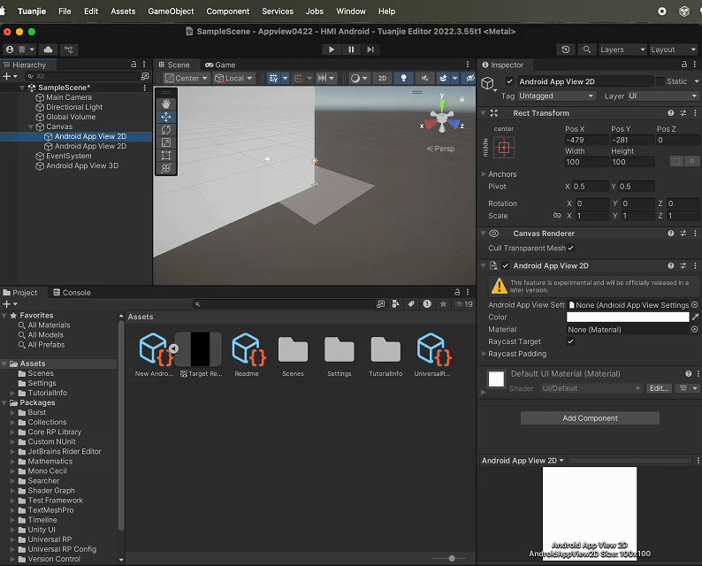Select the Scale tool

click(165, 143)
